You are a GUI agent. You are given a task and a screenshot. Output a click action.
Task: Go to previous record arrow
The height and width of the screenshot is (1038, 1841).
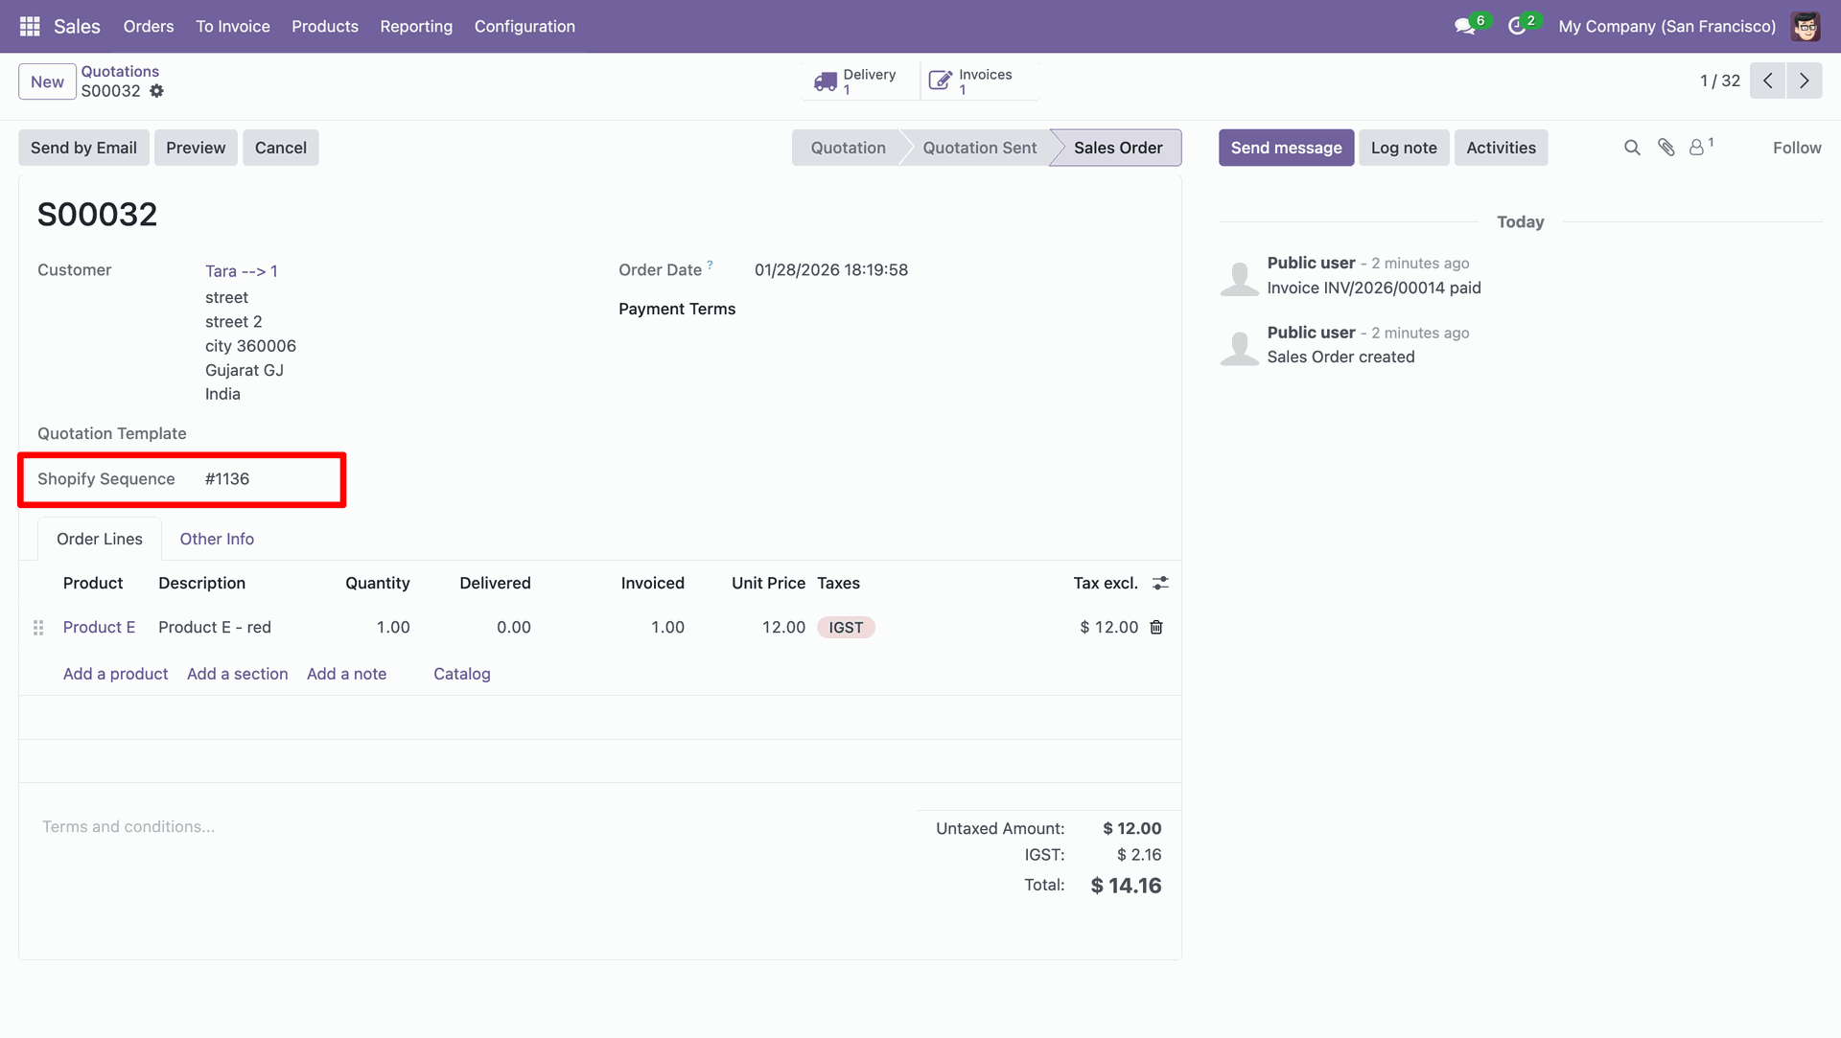1767,81
